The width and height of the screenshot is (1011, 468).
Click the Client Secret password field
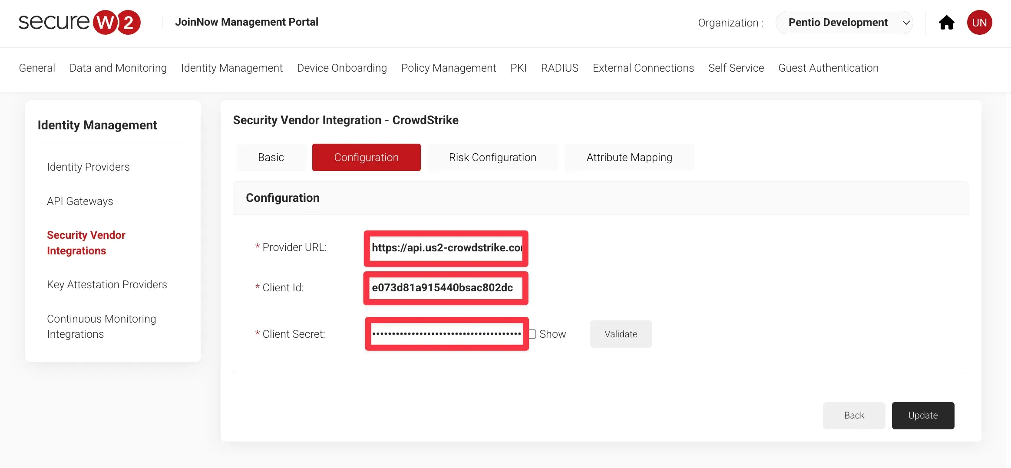coord(446,334)
